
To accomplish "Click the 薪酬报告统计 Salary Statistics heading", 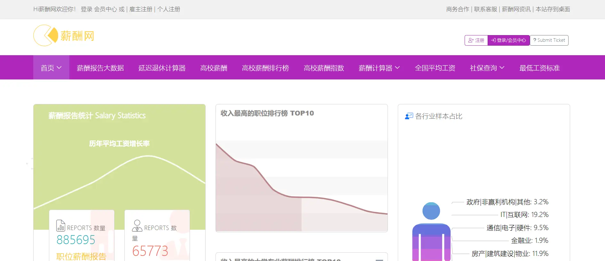I will (x=97, y=116).
